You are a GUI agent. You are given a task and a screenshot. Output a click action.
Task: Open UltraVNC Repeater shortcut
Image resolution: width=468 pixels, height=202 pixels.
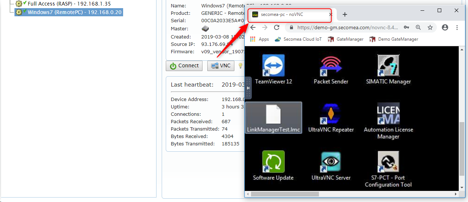(331, 118)
